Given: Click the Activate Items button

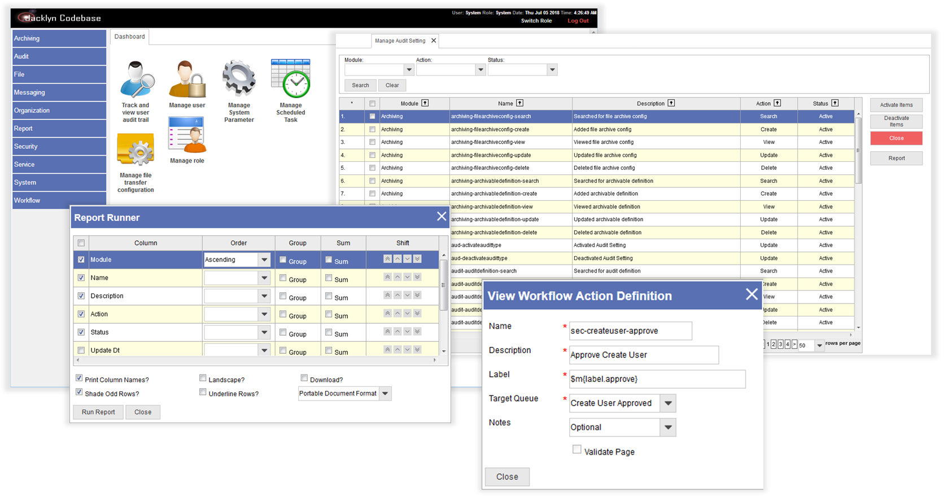Looking at the screenshot, I should point(897,105).
